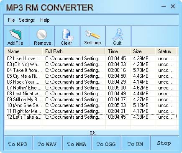The image size is (182, 153).
Task: Open the Settings menu
Action: tap(27, 20)
